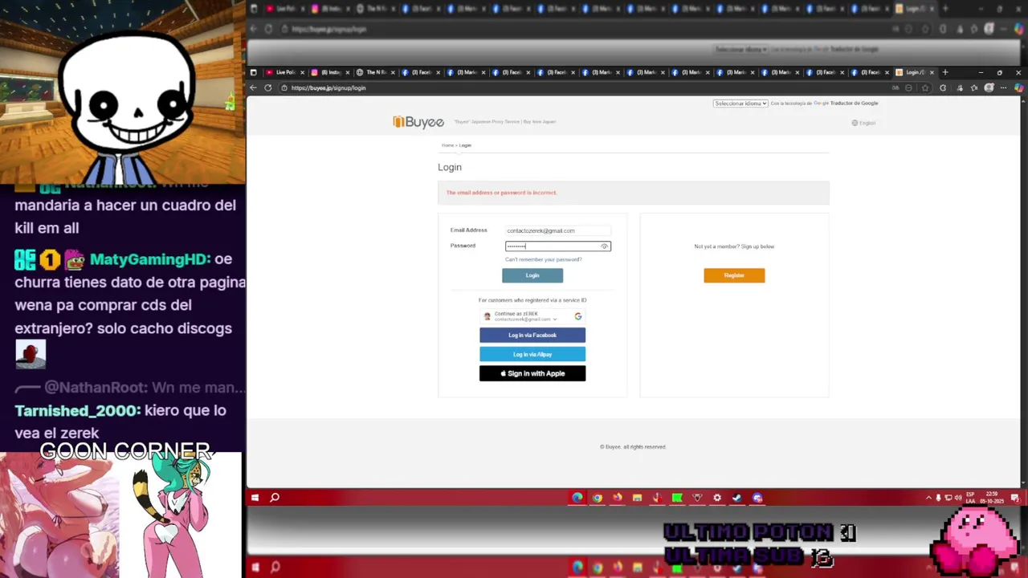
Task: Open the Can't remember your password link
Action: pyautogui.click(x=543, y=259)
